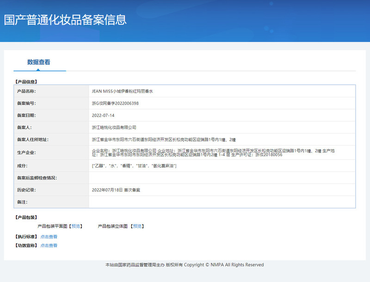
Task: Click the 产品包装平面图 label text
Action: pyautogui.click(x=52, y=226)
